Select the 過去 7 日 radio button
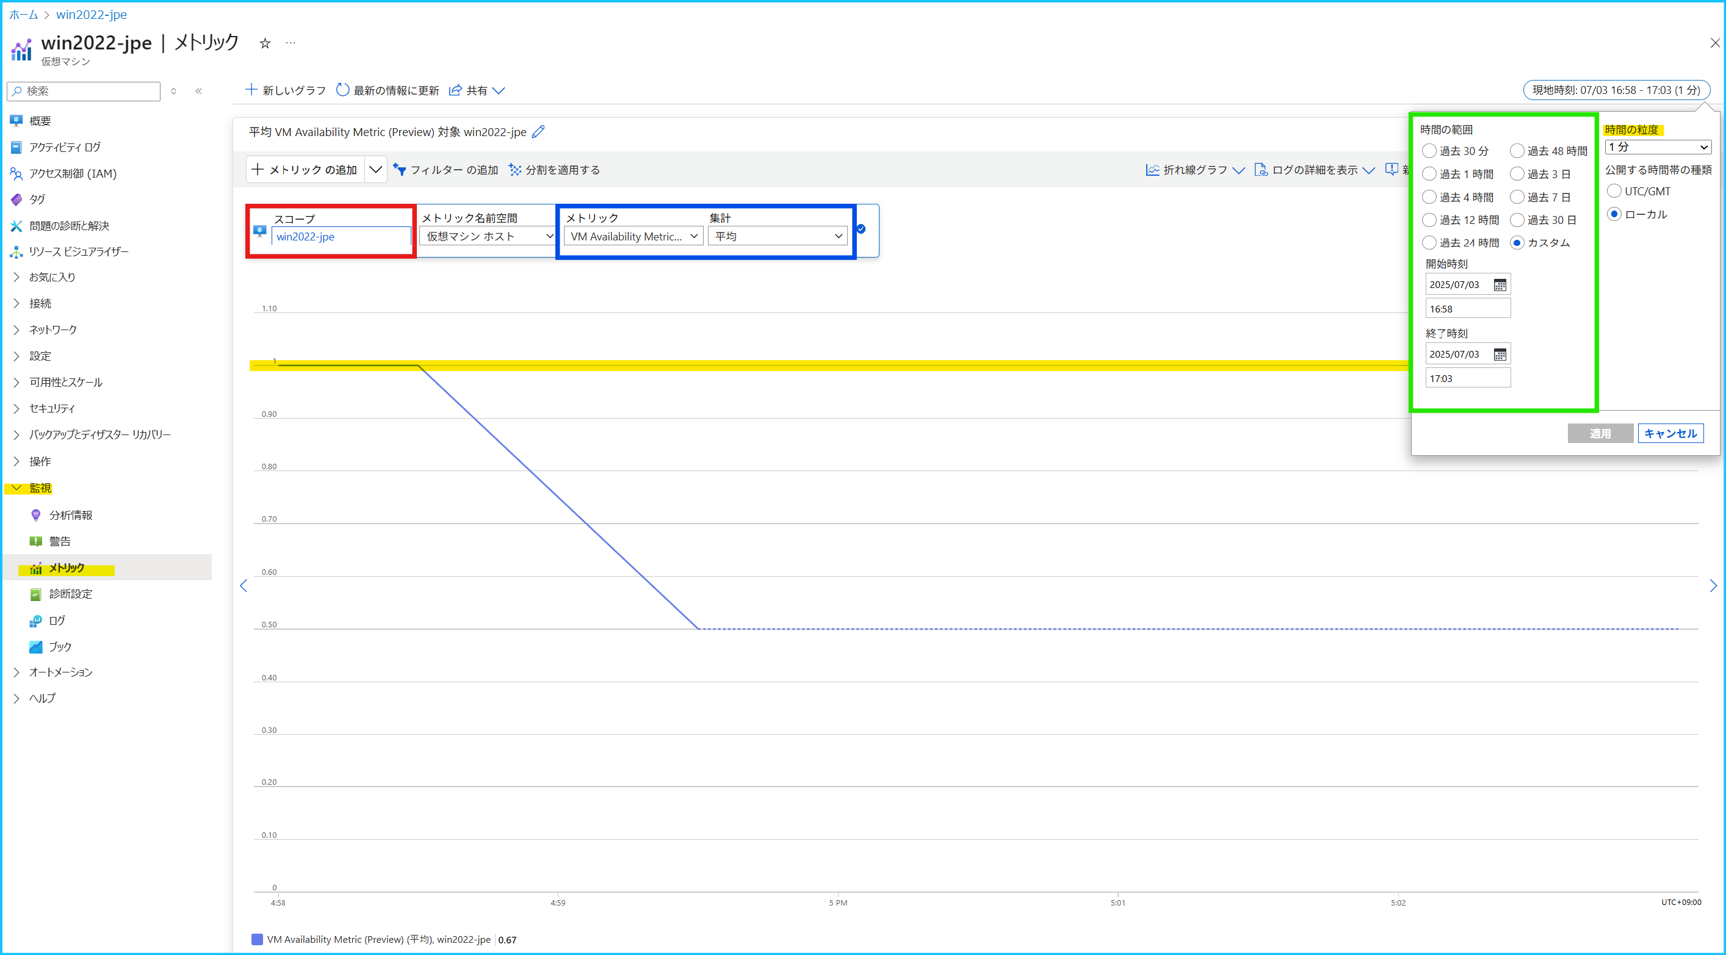The width and height of the screenshot is (1726, 955). [1517, 198]
